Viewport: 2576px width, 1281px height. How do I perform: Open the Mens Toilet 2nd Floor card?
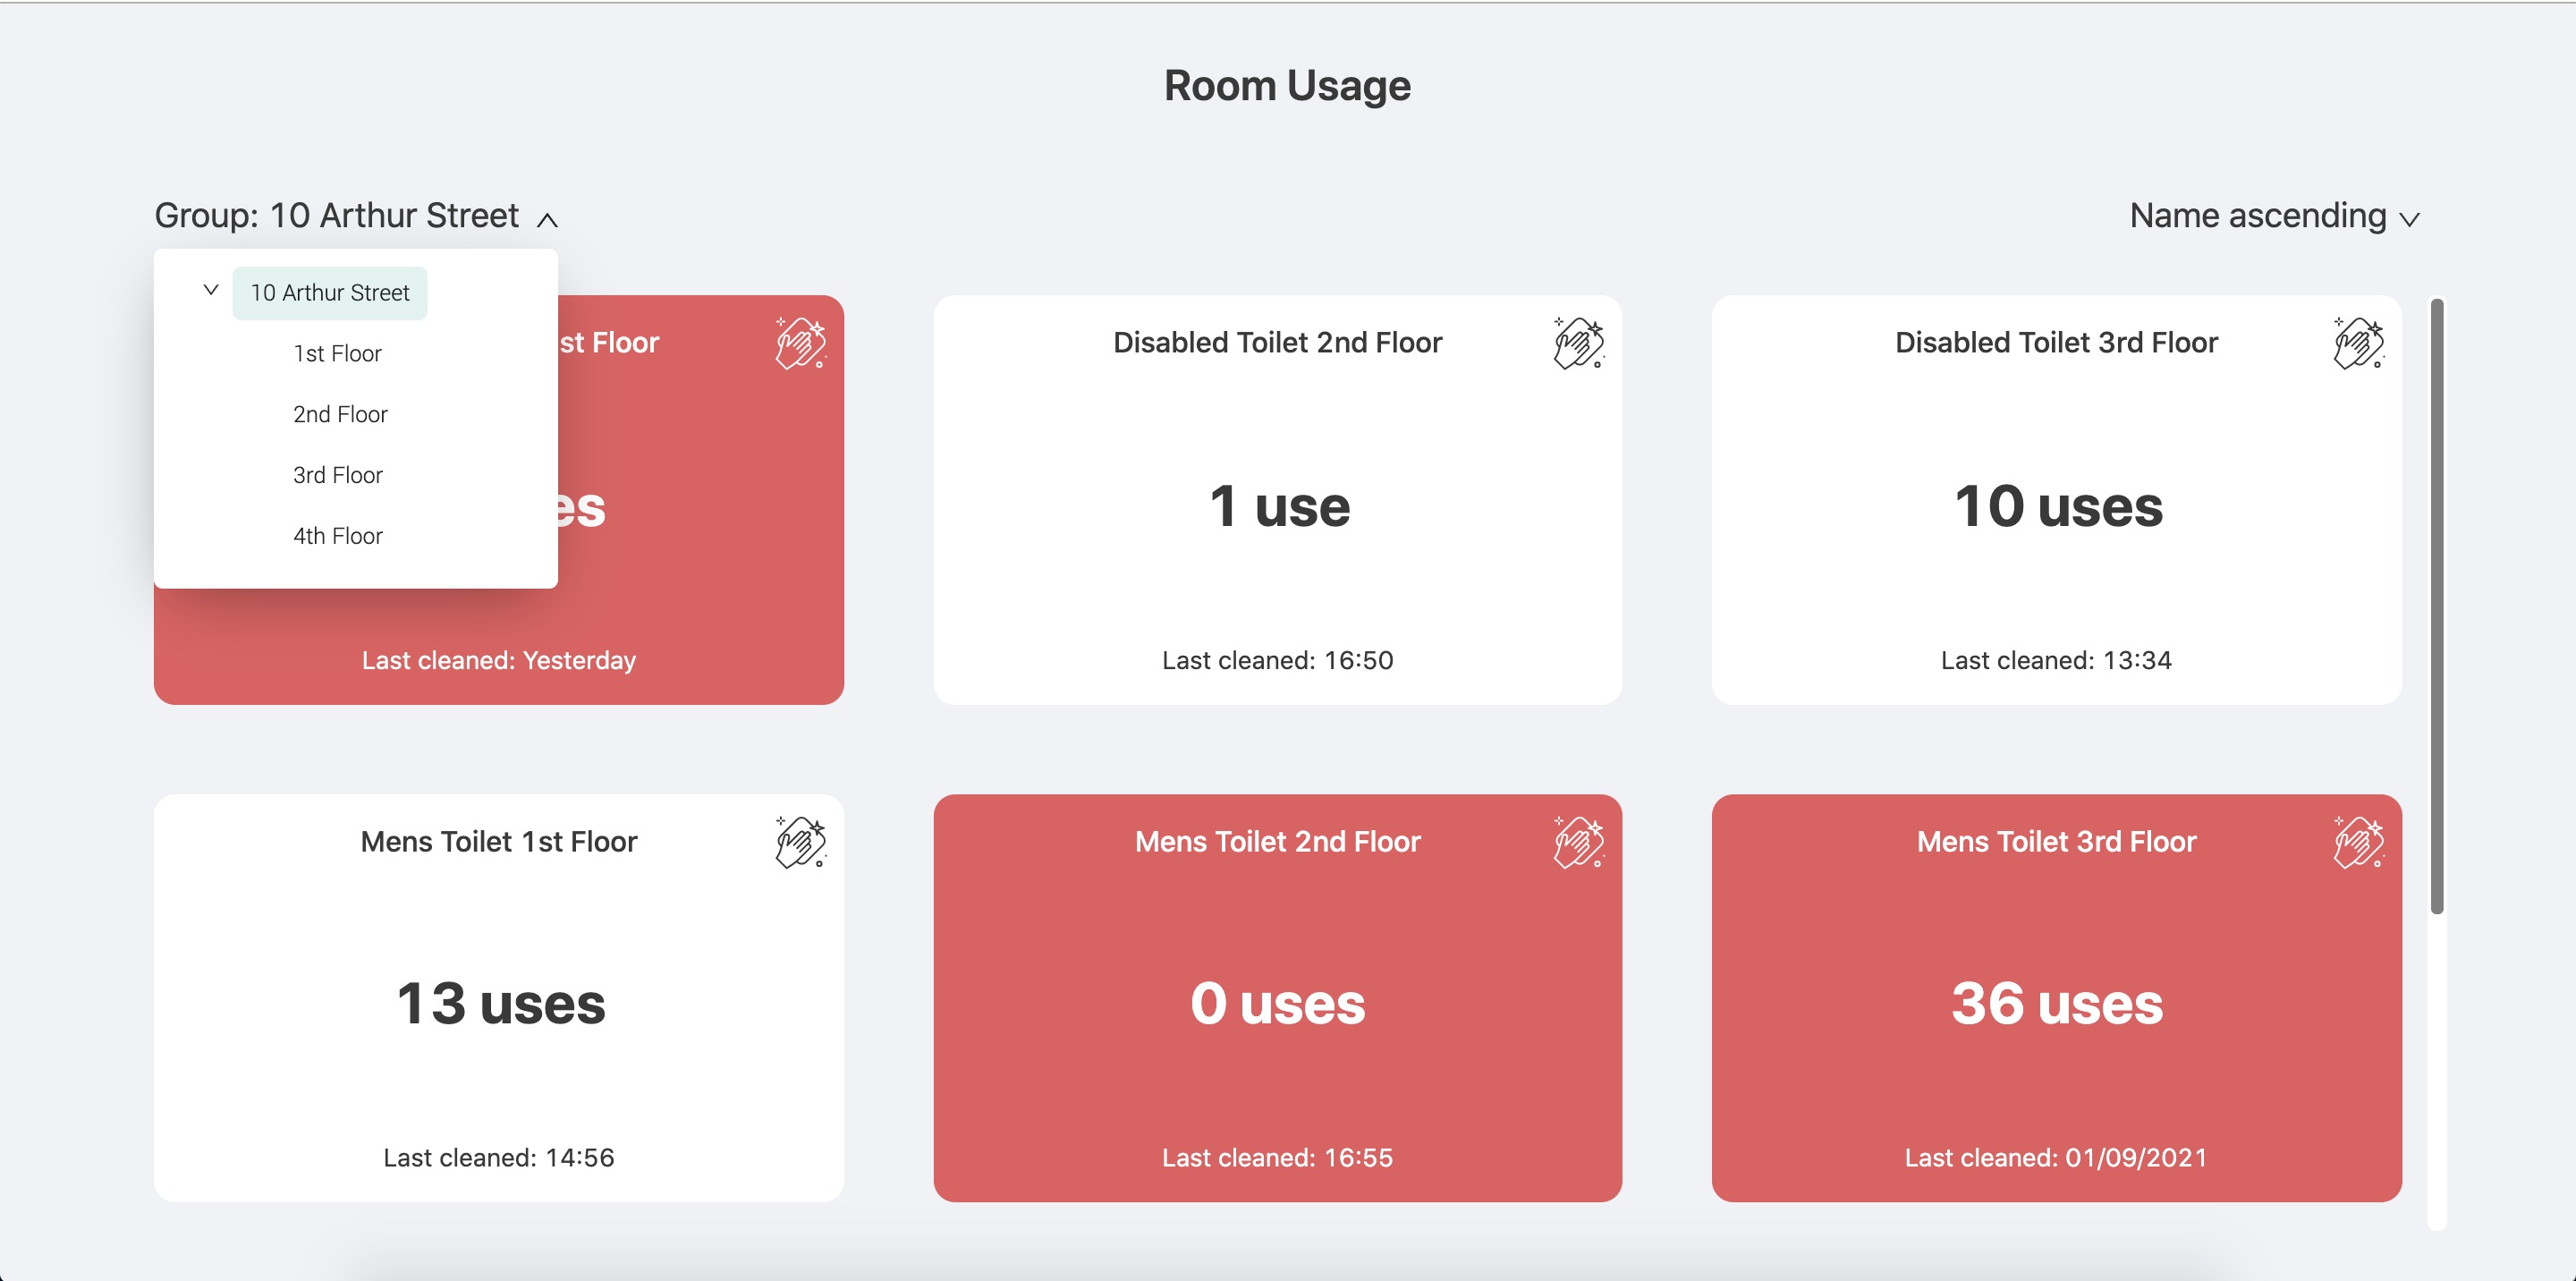click(x=1278, y=998)
